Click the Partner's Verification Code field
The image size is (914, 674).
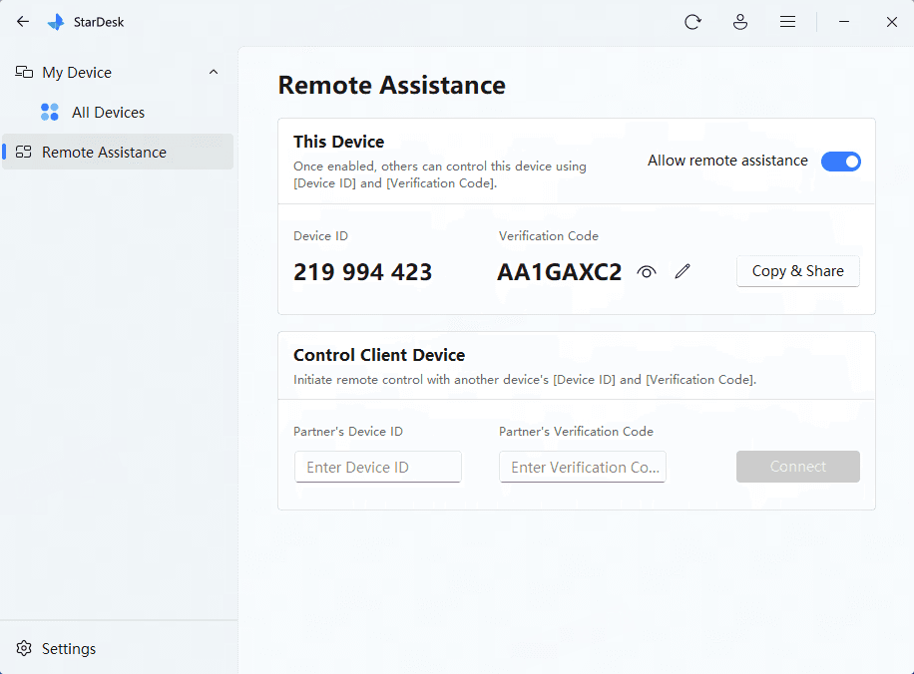click(x=583, y=467)
